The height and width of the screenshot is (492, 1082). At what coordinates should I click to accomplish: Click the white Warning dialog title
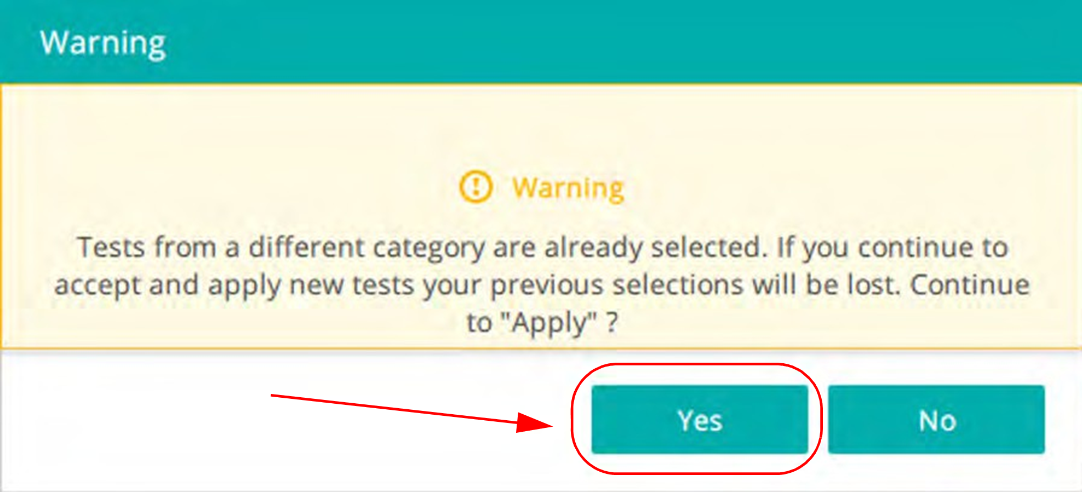pyautogui.click(x=102, y=43)
